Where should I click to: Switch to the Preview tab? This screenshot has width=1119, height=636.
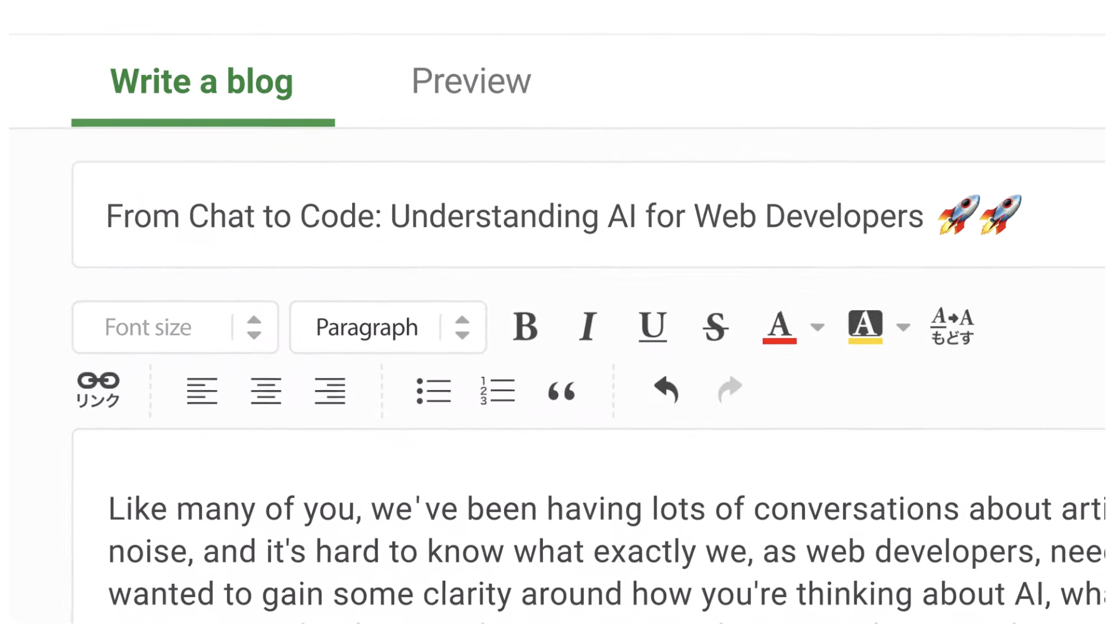(x=471, y=81)
